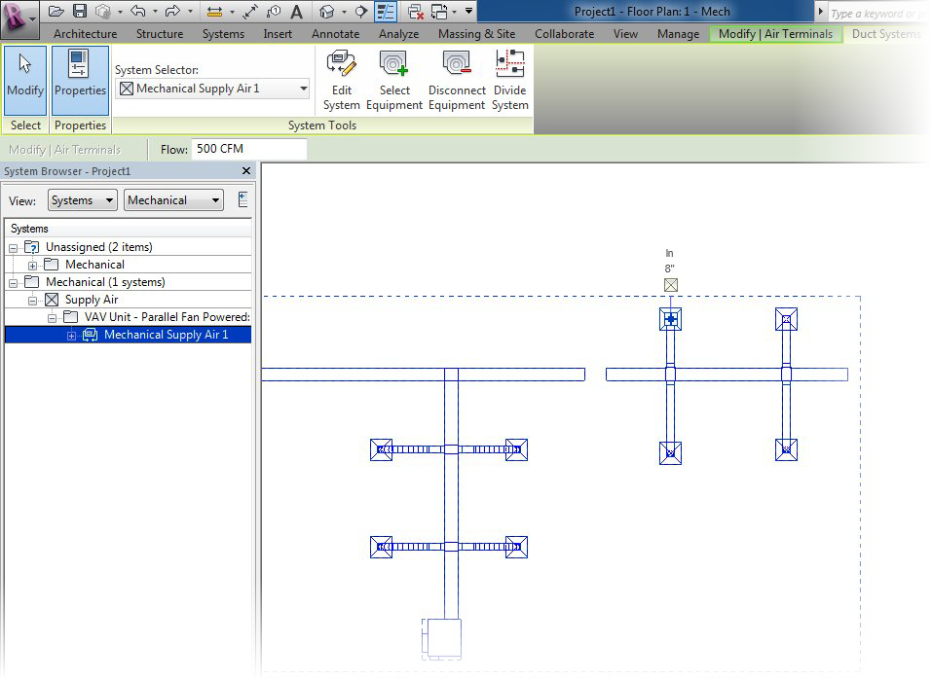Open the Collaborate ribbon tab

coord(564,34)
